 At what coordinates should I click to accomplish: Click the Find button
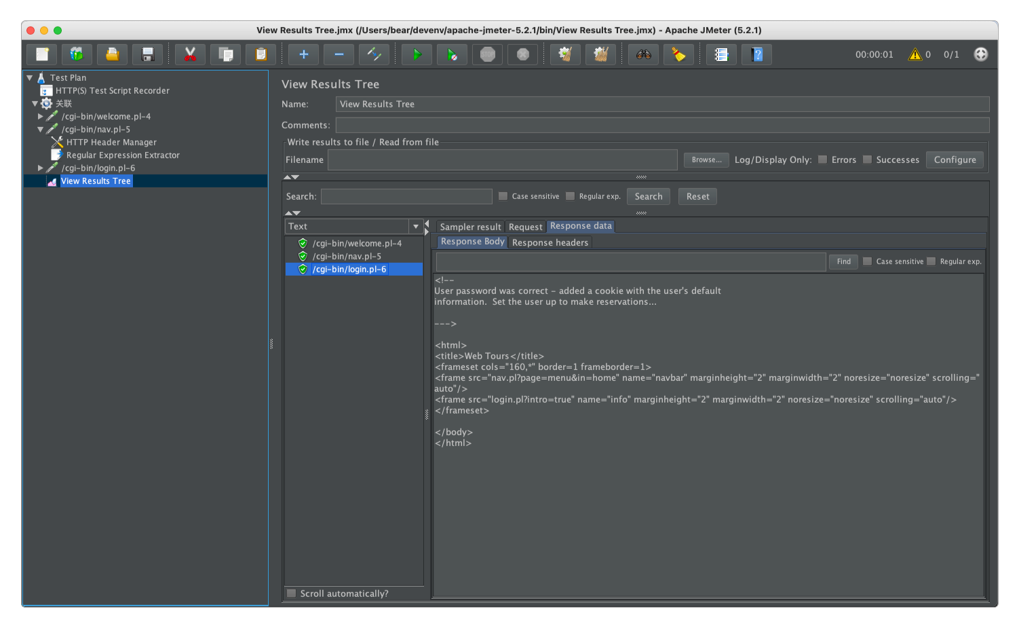(843, 261)
